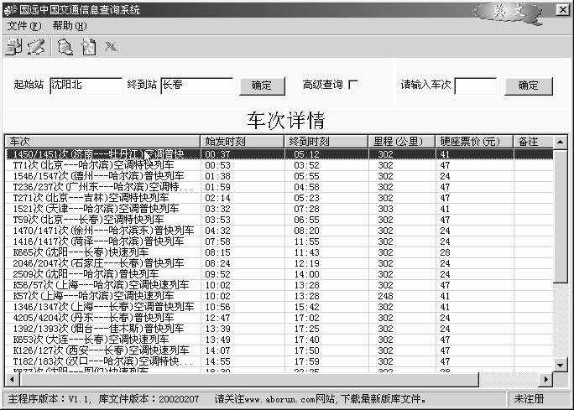Select the 2509次 沈阳---哈尔滨 row

point(279,274)
